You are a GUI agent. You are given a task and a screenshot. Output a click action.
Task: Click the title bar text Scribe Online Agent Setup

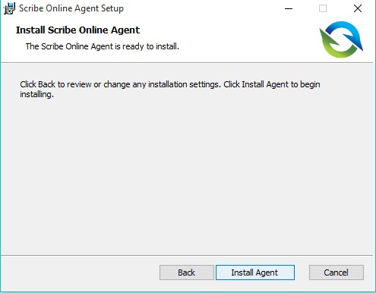[x=71, y=8]
